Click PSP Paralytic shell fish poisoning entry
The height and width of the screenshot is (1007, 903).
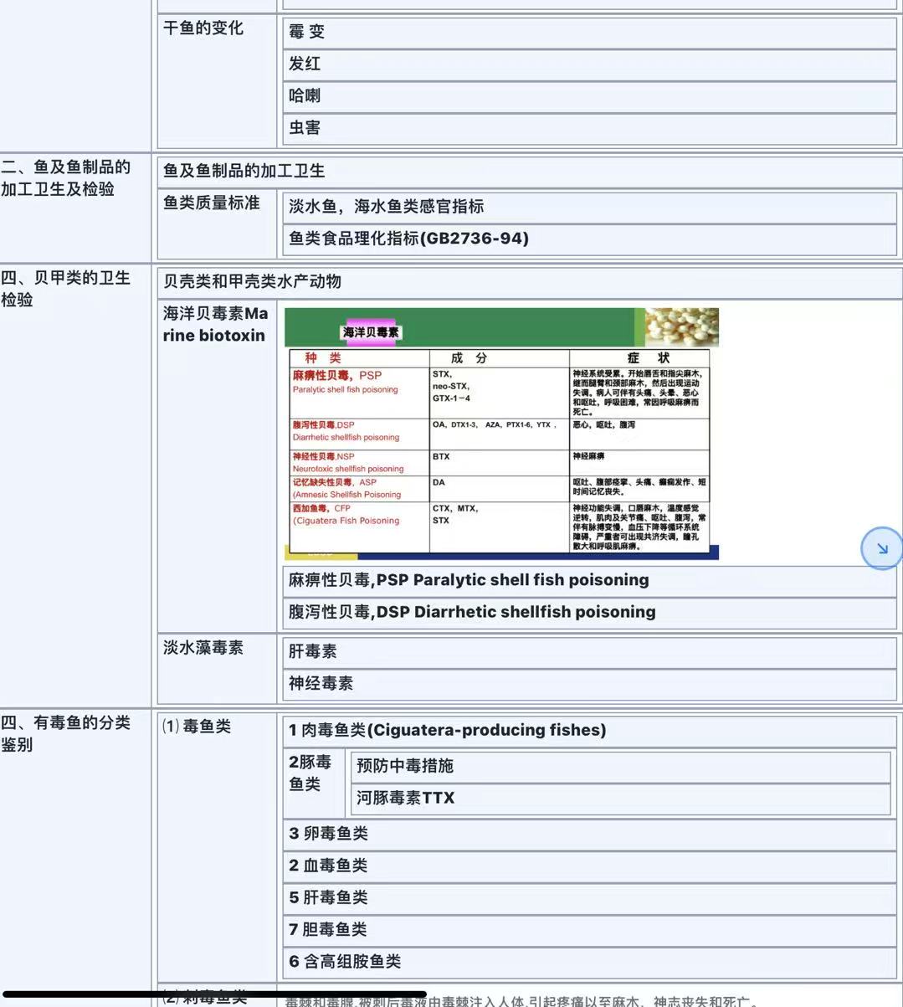(x=469, y=580)
